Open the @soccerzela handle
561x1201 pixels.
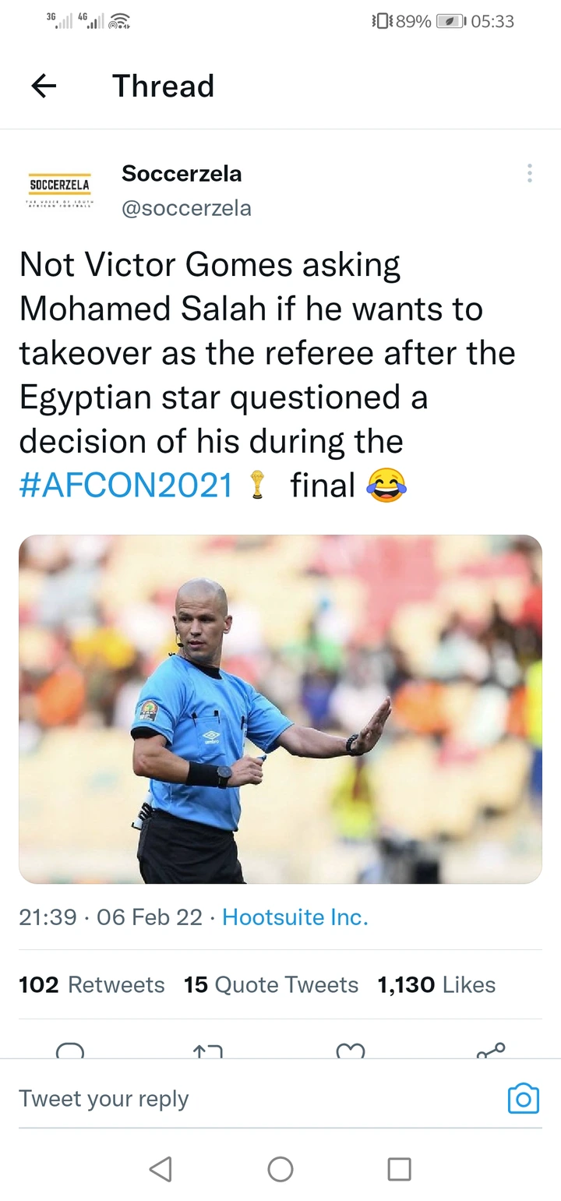click(186, 208)
